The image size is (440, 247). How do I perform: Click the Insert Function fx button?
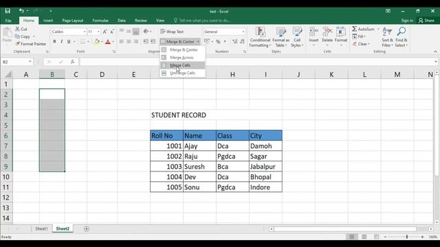point(72,62)
